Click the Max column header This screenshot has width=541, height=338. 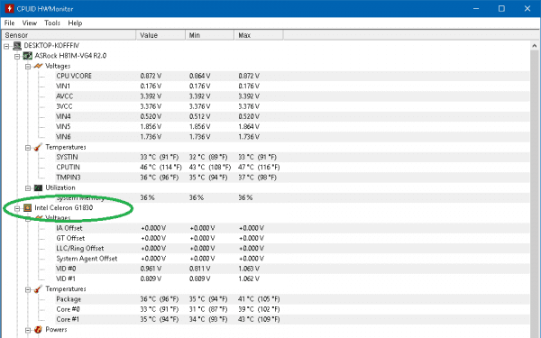(x=259, y=35)
